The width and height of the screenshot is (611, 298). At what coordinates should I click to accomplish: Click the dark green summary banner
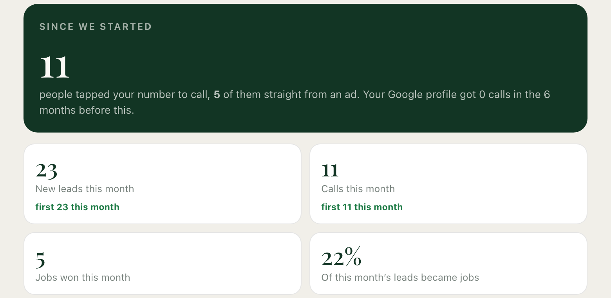click(x=305, y=68)
